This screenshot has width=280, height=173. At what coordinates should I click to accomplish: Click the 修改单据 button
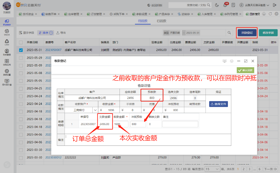coord(268,33)
